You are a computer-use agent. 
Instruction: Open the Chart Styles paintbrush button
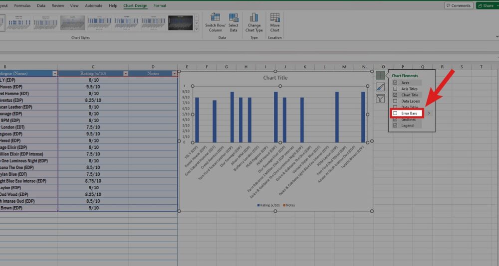pyautogui.click(x=380, y=87)
